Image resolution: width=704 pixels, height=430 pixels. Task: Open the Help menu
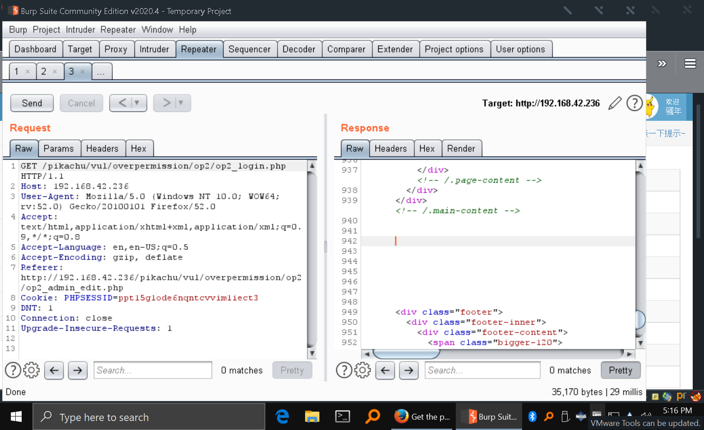coord(188,30)
